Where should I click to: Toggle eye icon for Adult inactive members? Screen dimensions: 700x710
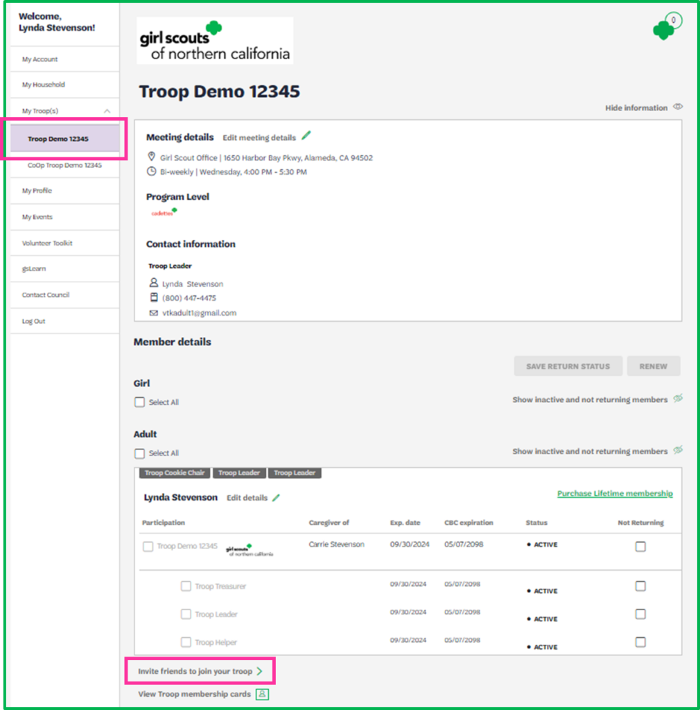pyautogui.click(x=678, y=450)
